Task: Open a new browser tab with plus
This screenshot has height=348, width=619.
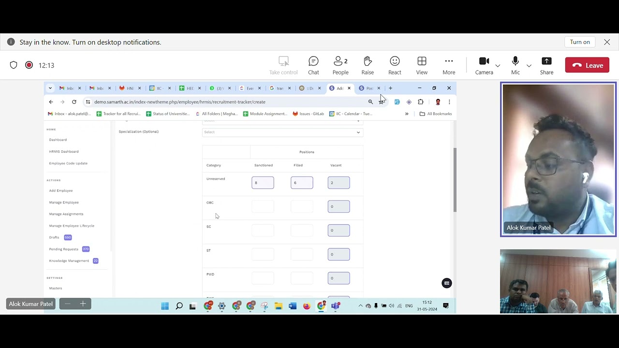Action: tap(390, 88)
